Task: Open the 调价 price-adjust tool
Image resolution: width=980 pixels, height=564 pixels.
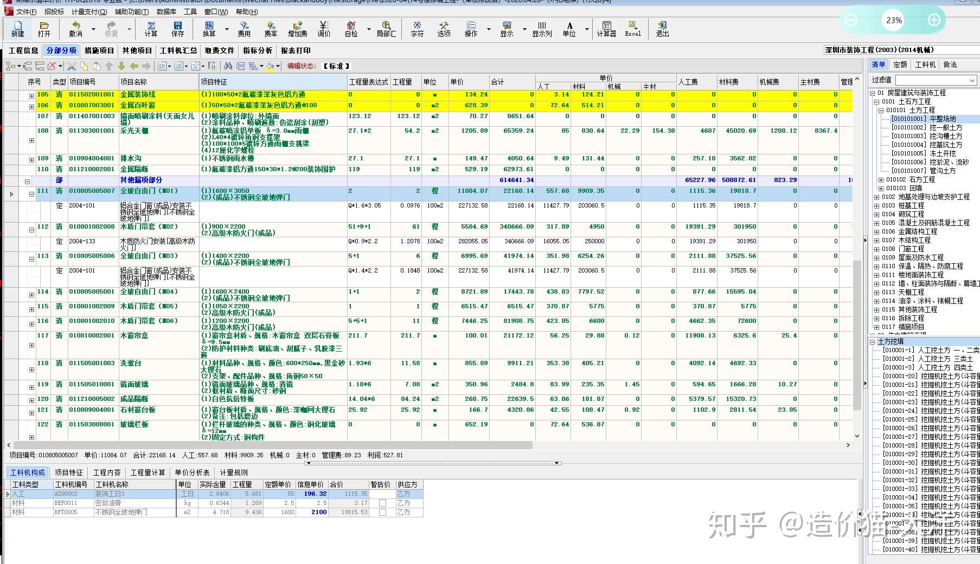Action: (324, 29)
